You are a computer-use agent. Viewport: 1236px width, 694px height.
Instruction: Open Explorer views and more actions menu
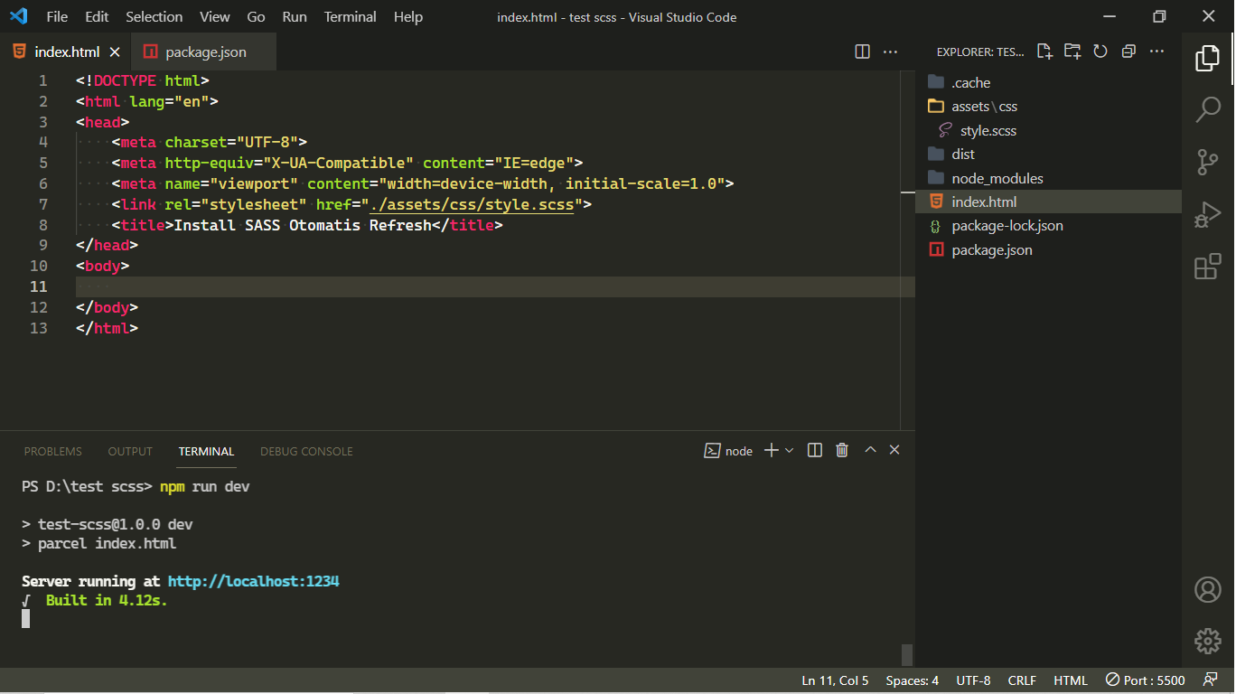[x=1156, y=52]
